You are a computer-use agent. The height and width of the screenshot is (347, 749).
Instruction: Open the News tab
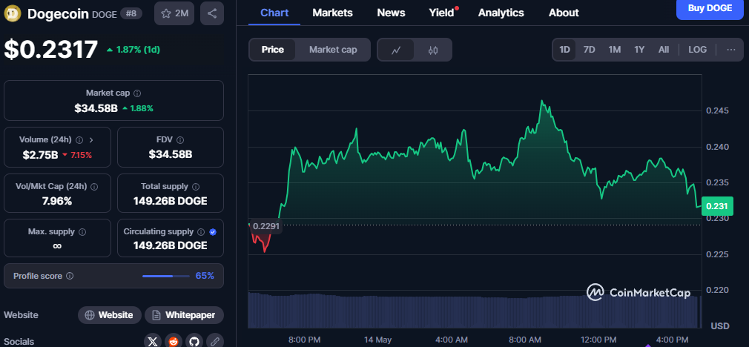point(391,13)
